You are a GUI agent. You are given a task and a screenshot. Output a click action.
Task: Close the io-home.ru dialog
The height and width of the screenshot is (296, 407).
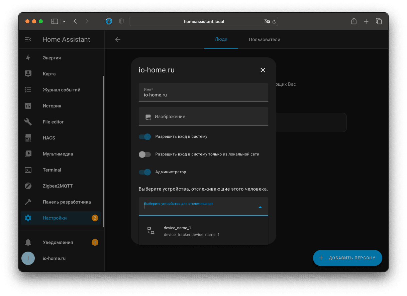(263, 70)
